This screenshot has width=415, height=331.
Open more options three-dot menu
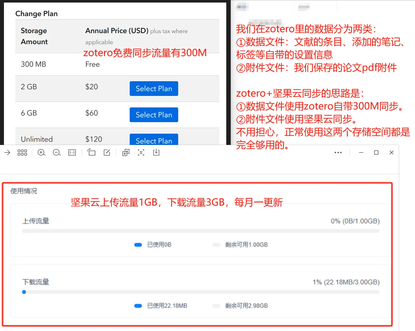point(338,153)
